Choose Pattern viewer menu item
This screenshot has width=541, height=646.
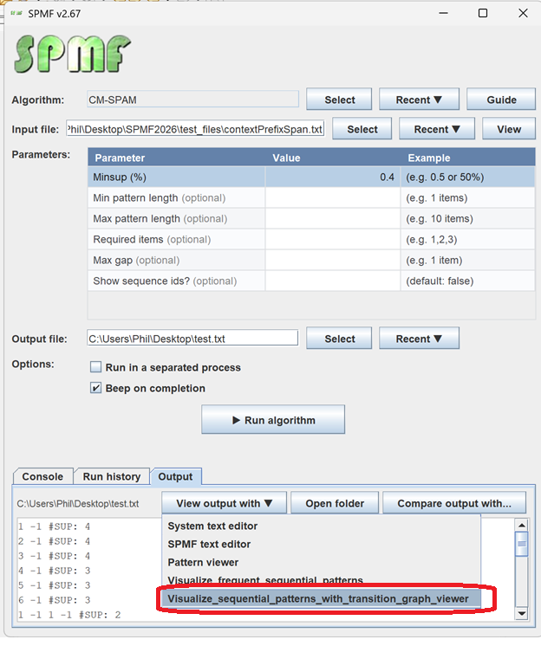pyautogui.click(x=321, y=562)
